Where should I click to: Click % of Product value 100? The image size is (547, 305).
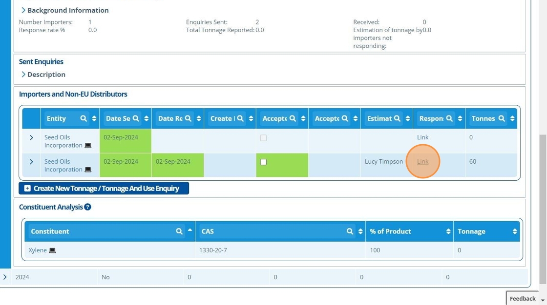(375, 250)
